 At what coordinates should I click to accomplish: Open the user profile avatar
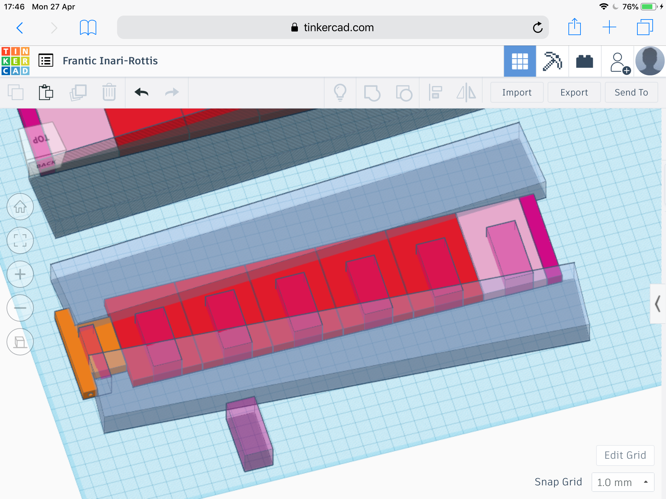point(649,61)
